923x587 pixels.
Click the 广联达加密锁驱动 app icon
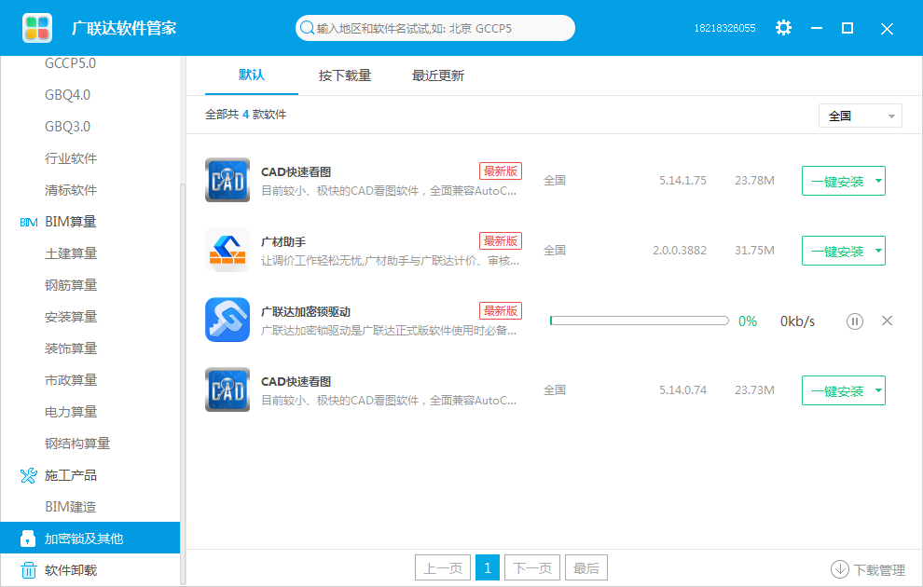[x=227, y=320]
